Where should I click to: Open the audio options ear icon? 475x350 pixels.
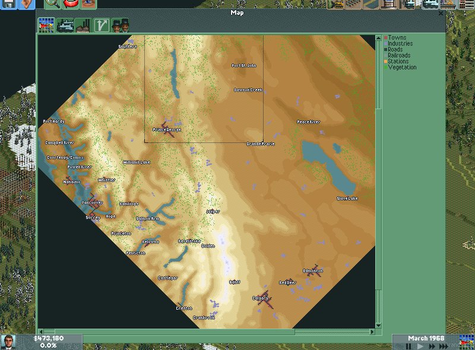[27, 4]
